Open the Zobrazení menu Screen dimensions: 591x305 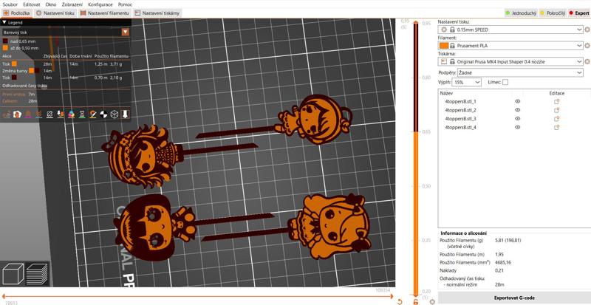point(72,4)
